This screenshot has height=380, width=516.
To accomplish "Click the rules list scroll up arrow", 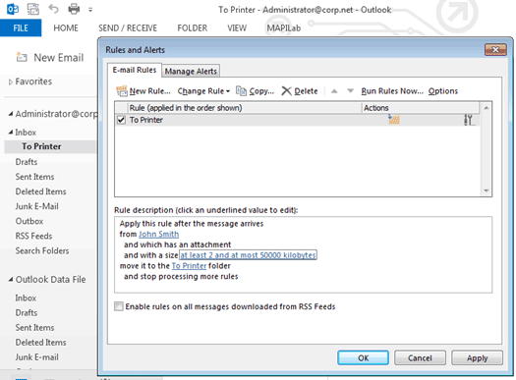I will tap(487, 108).
